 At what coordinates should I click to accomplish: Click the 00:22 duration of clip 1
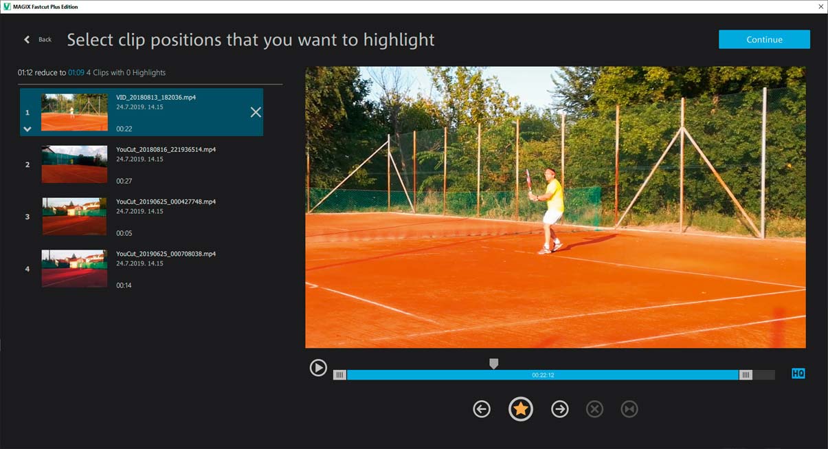pyautogui.click(x=124, y=129)
